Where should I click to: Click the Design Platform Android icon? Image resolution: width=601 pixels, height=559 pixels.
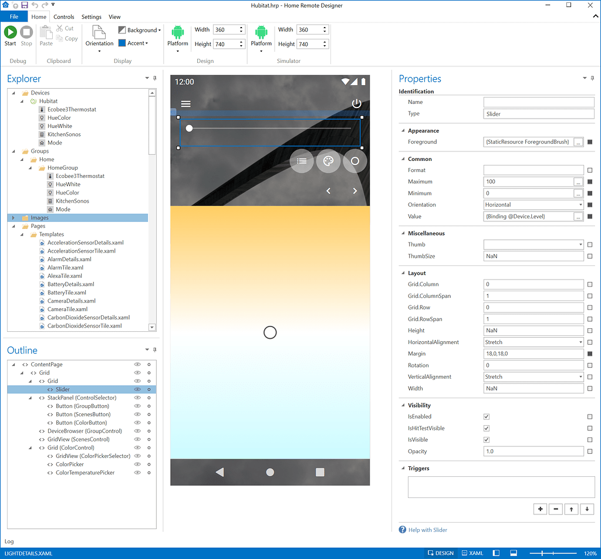pos(178,33)
